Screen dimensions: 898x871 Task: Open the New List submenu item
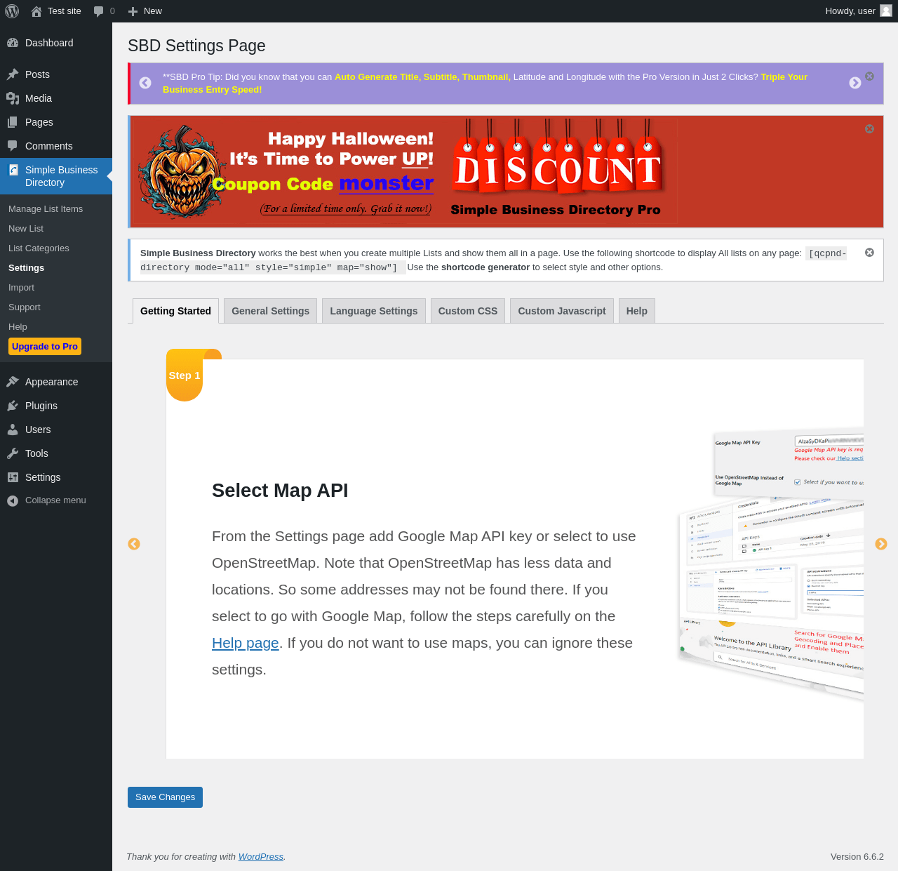pos(56,229)
